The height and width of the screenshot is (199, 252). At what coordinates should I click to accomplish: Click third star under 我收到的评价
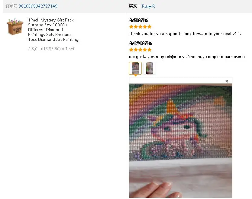140,50
